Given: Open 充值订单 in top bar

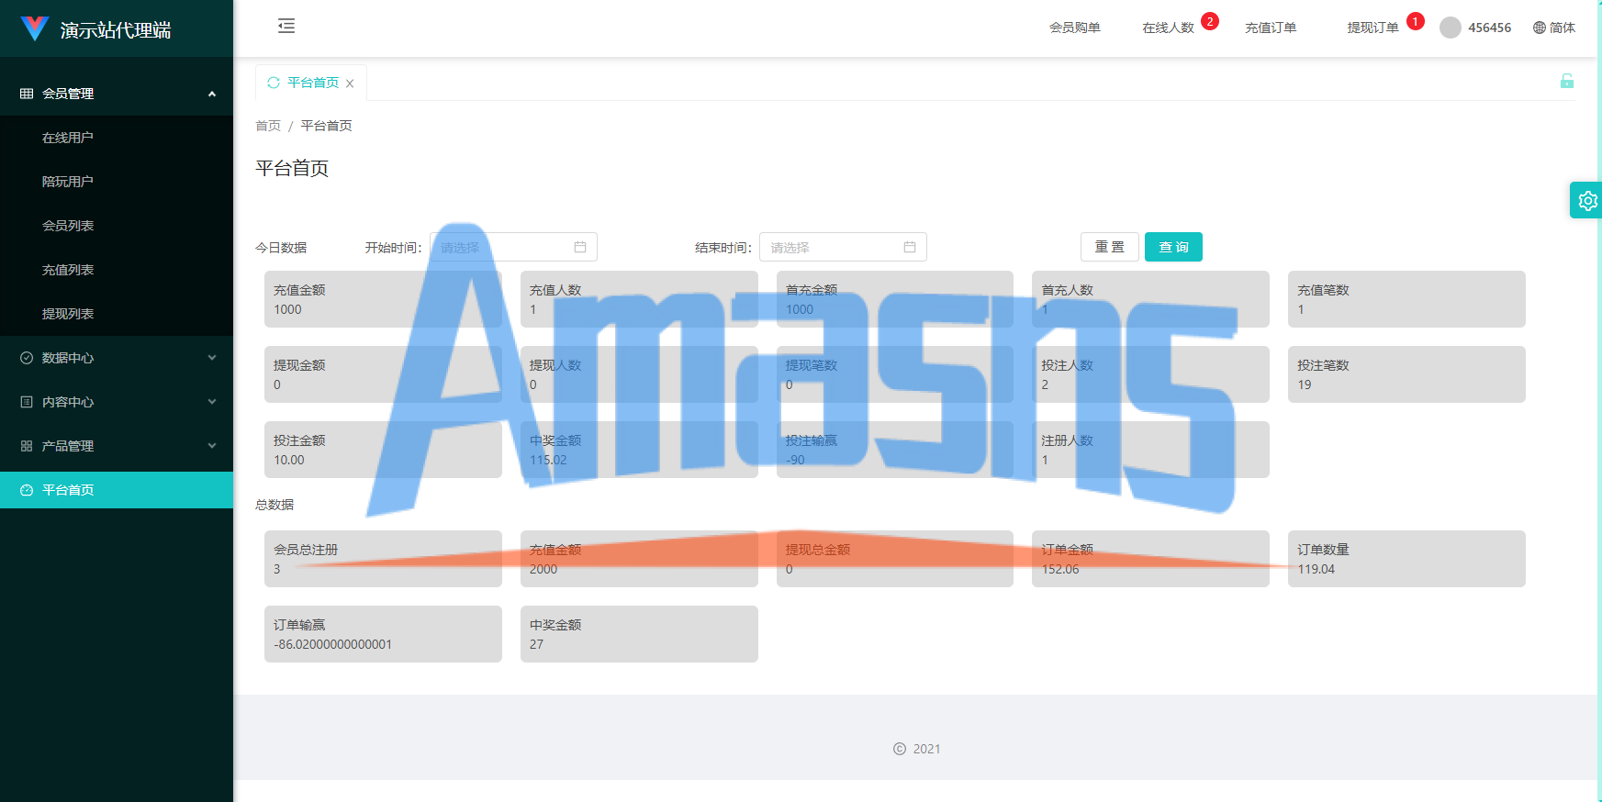Looking at the screenshot, I should [1271, 28].
